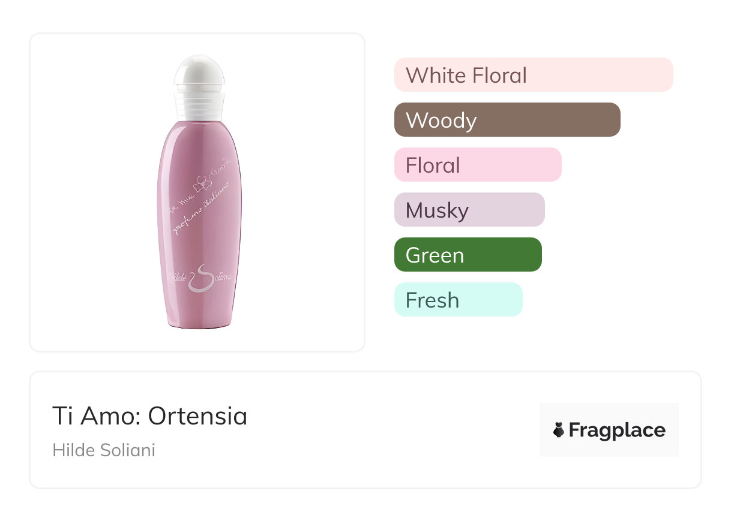Click the Green accord bar
The width and height of the screenshot is (731, 518).
click(468, 255)
